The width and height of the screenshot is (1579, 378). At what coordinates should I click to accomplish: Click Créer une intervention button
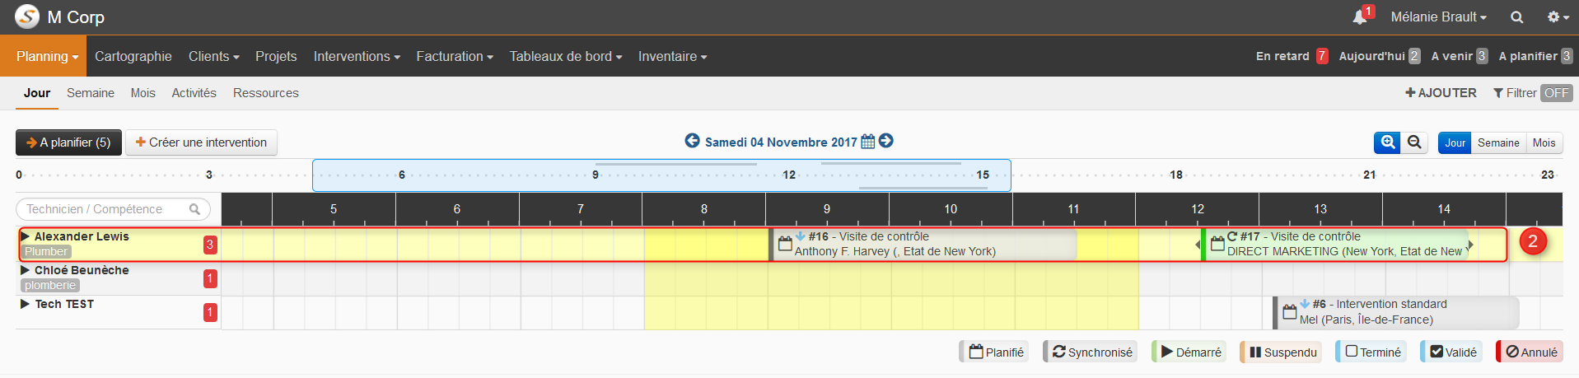(x=201, y=142)
